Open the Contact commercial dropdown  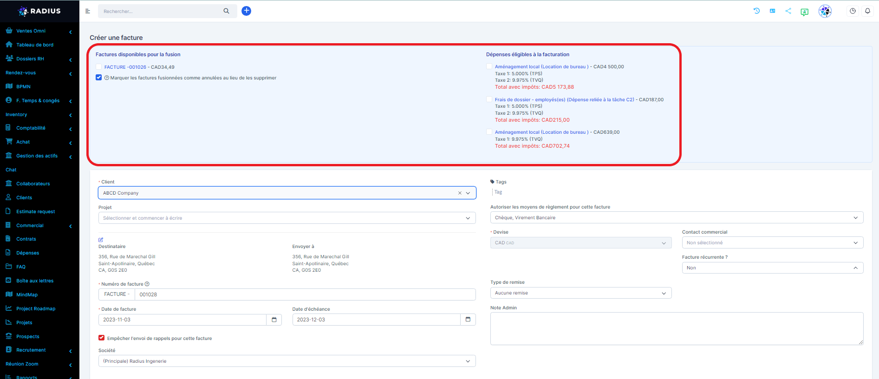(x=772, y=242)
